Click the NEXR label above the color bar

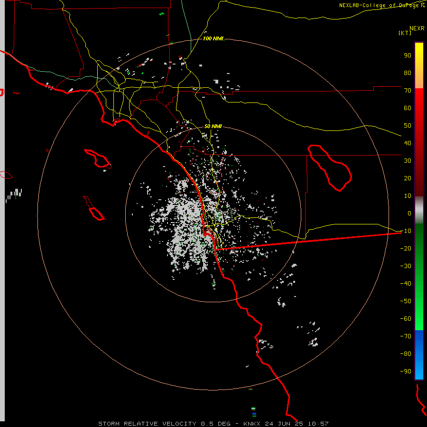417,28
